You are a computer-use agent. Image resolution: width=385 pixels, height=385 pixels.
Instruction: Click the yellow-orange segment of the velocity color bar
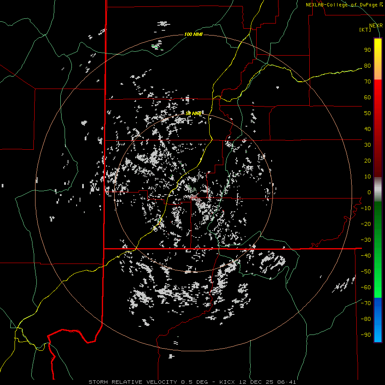[x=378, y=59]
